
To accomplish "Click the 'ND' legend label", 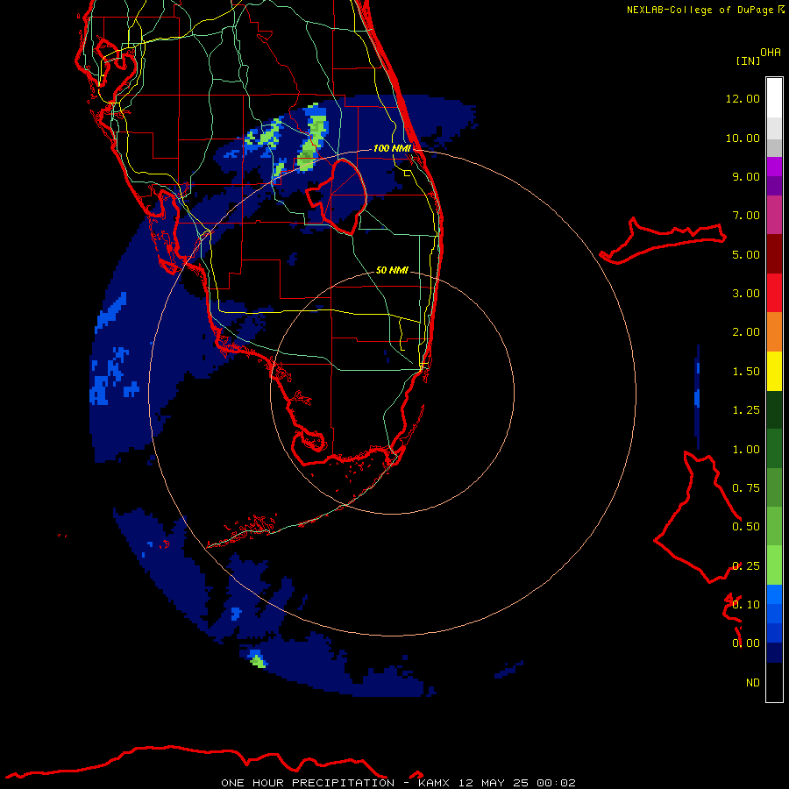I will [x=753, y=683].
